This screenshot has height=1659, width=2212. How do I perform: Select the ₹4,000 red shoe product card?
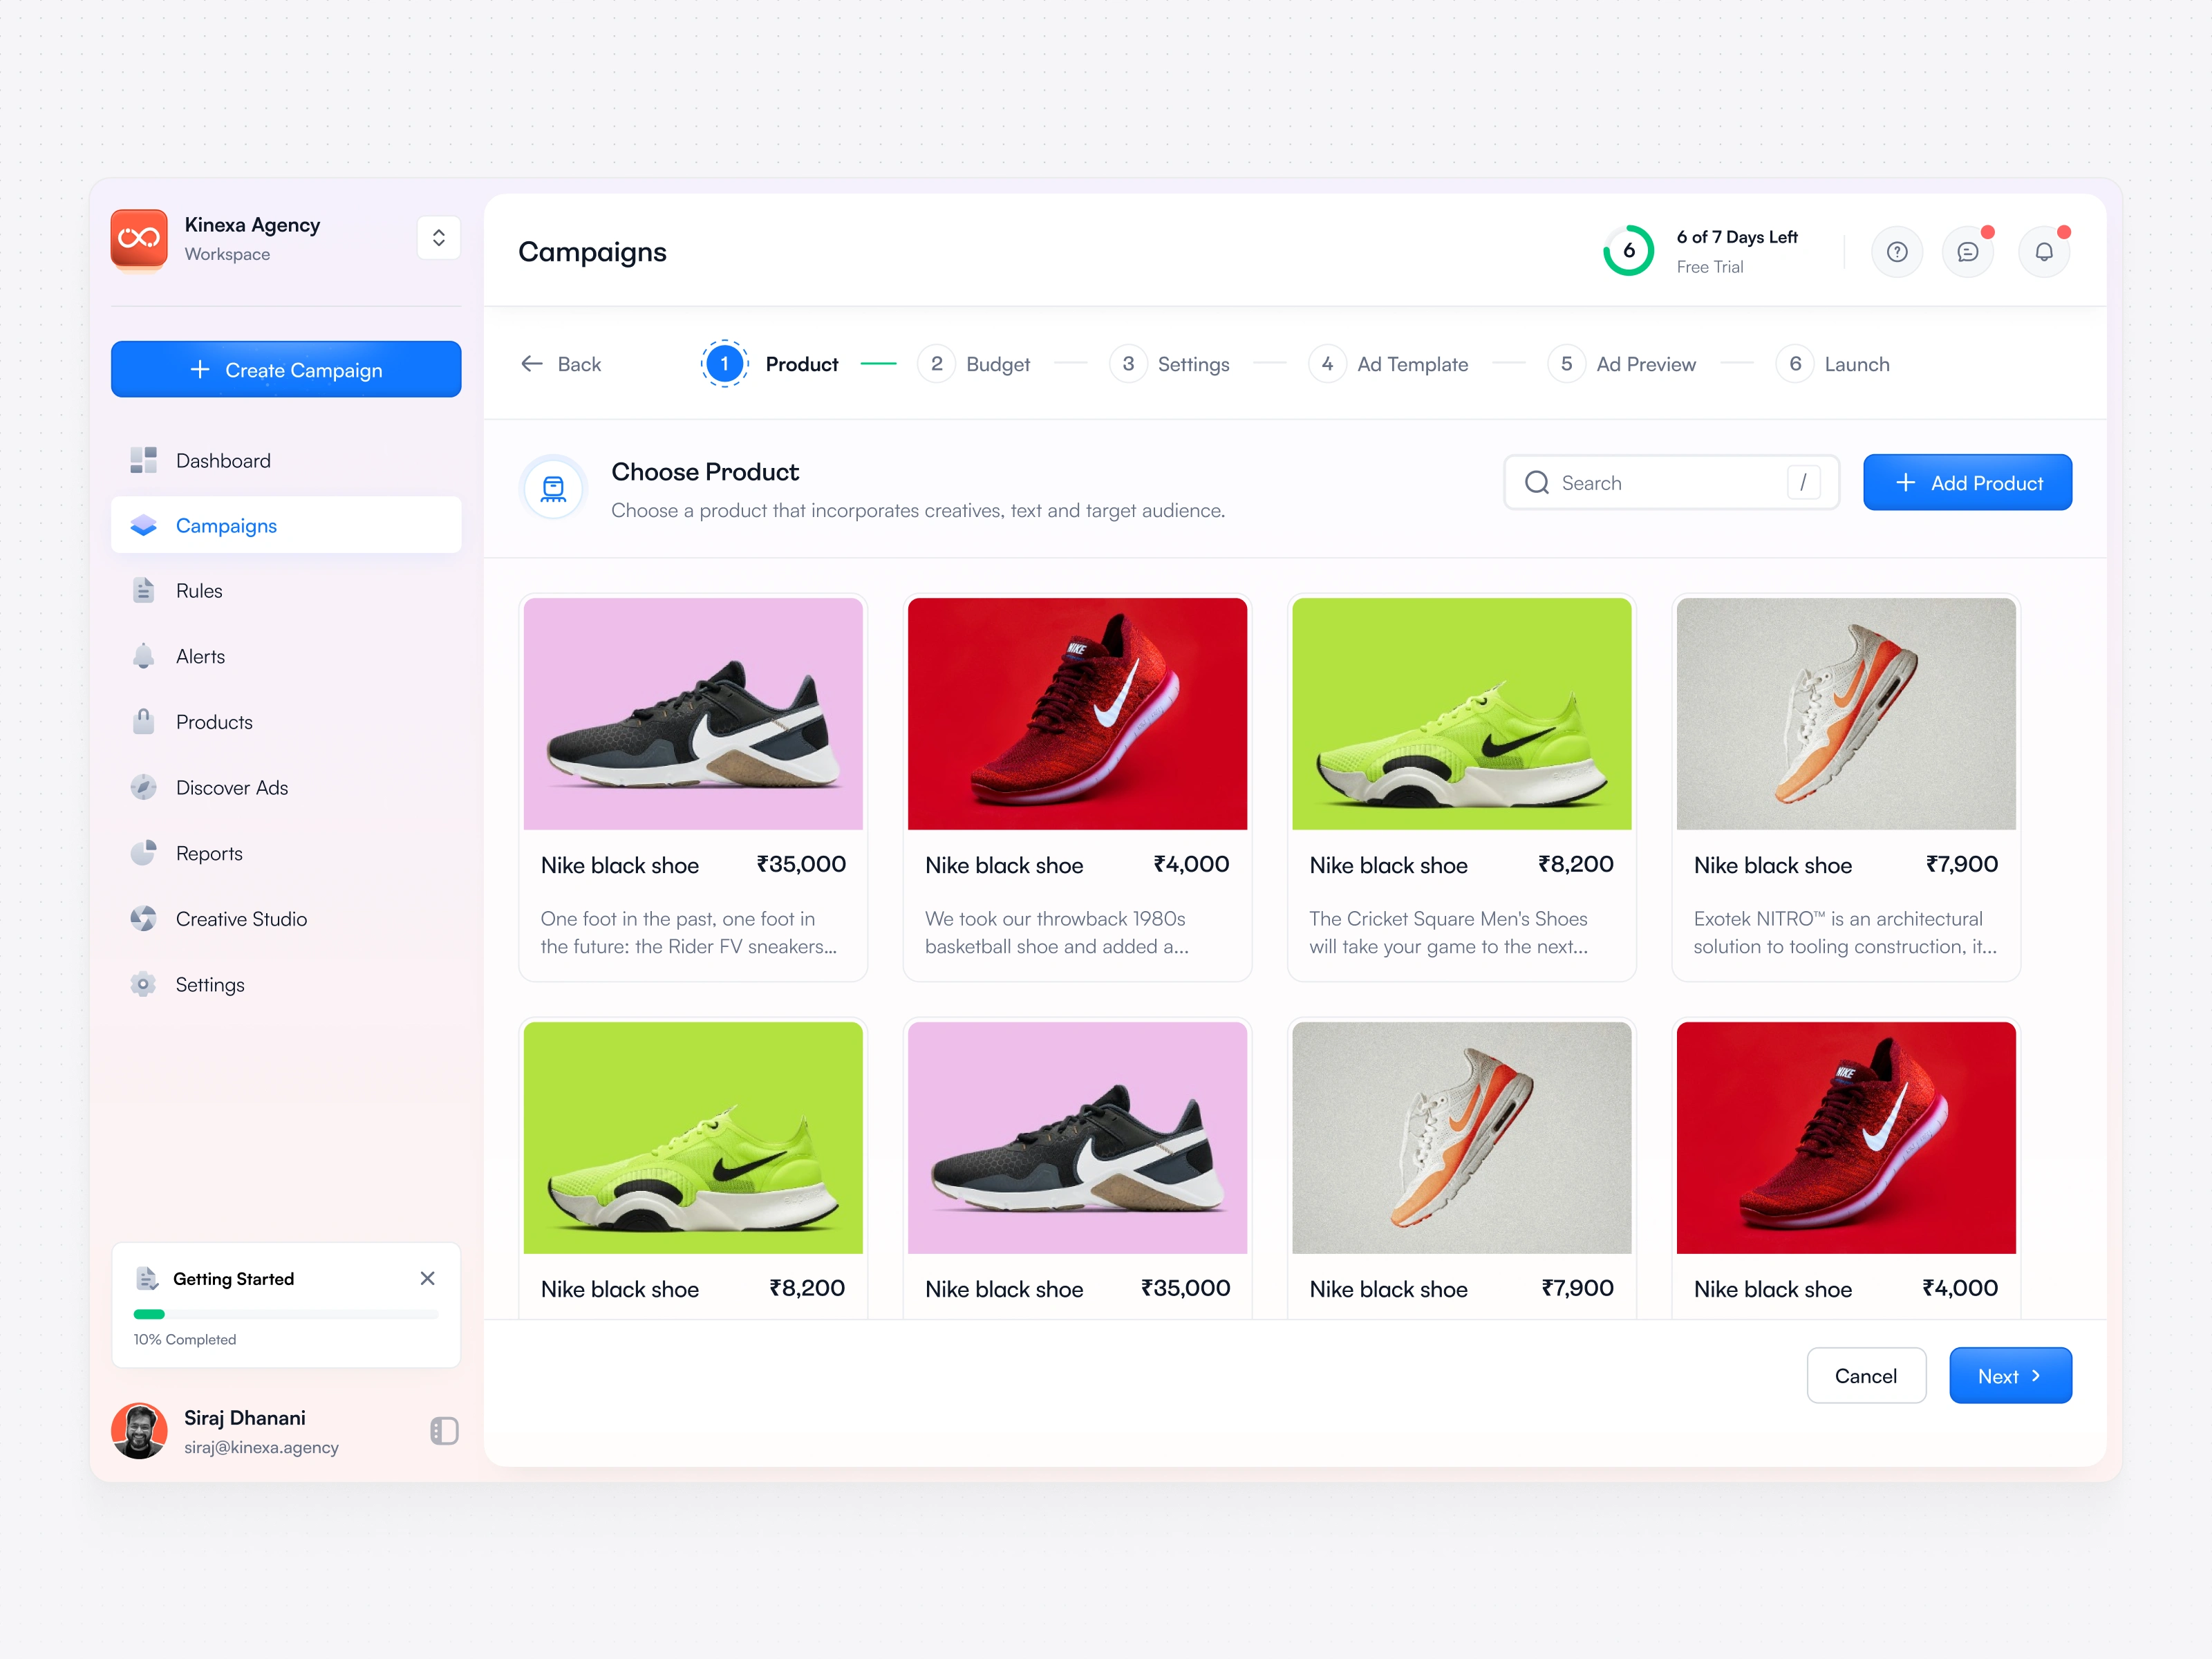click(x=1076, y=787)
